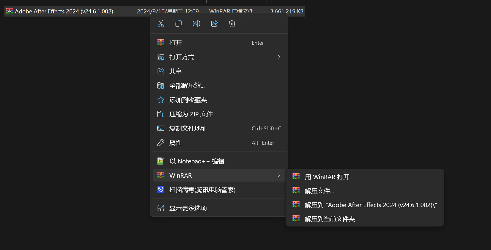Click the Rename icon
The height and width of the screenshot is (250, 491).
point(196,24)
